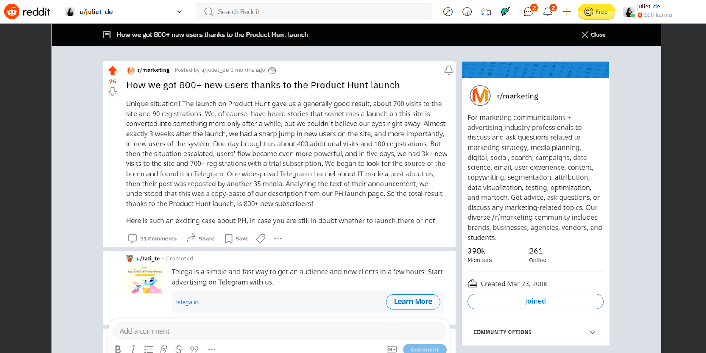The width and height of the screenshot is (706, 353).
Task: Open chat messages with 2 unread
Action: (x=529, y=11)
